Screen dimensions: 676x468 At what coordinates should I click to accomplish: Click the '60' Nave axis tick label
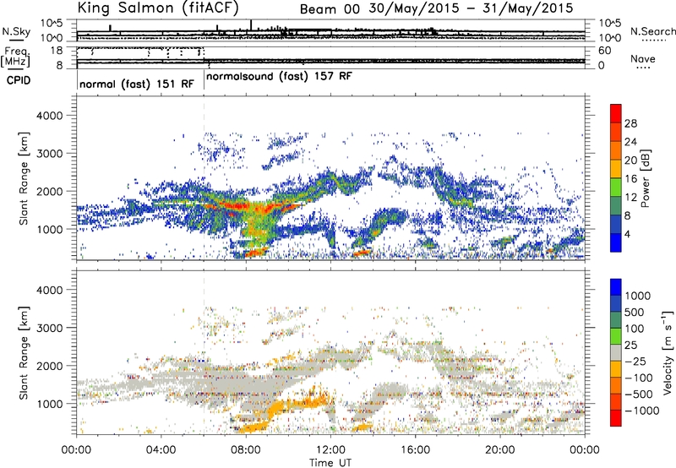[604, 51]
